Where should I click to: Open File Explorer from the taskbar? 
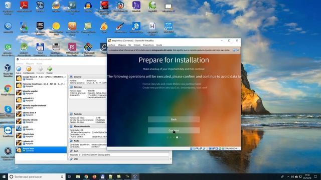tap(78, 176)
